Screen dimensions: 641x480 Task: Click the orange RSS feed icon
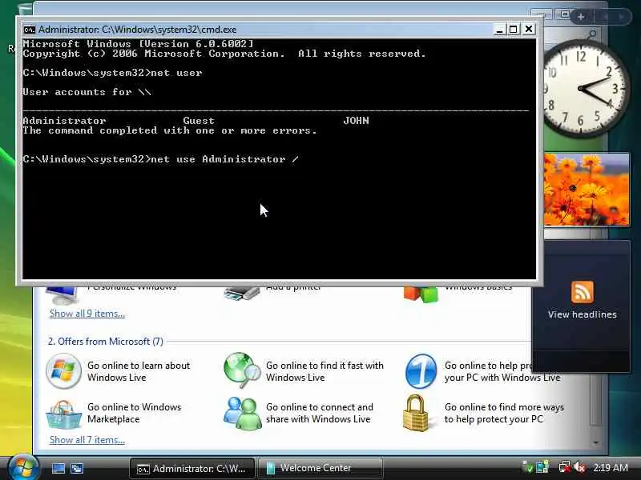tap(583, 292)
